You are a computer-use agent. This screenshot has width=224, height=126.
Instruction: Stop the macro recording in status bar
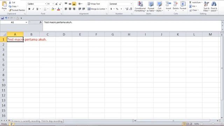[12, 124]
